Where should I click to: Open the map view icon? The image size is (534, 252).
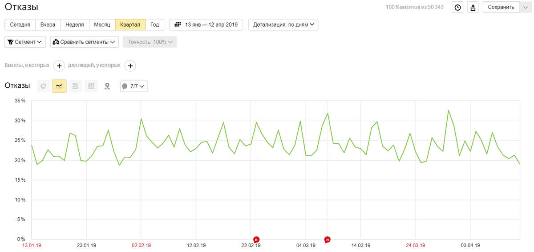click(107, 86)
